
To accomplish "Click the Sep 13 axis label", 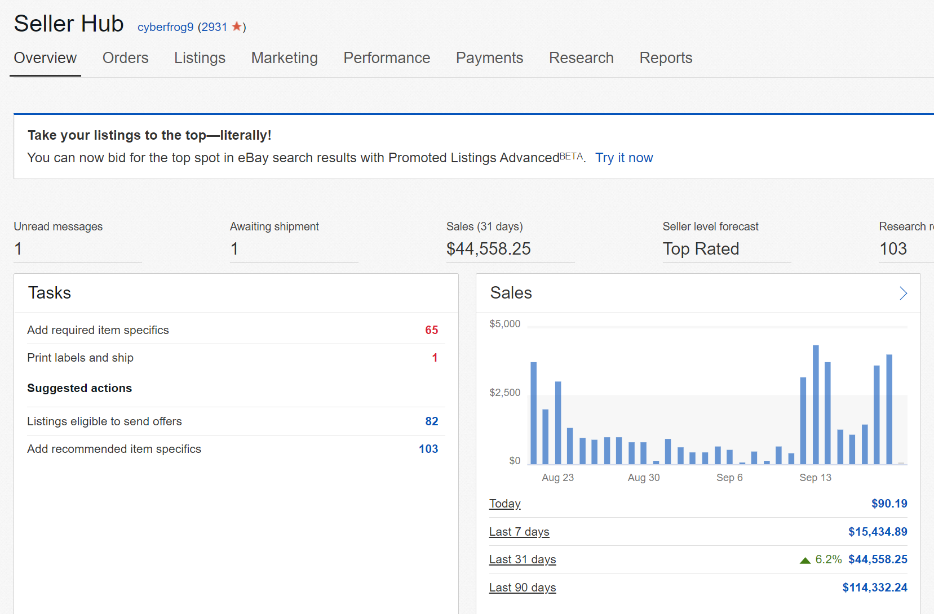I will [815, 478].
